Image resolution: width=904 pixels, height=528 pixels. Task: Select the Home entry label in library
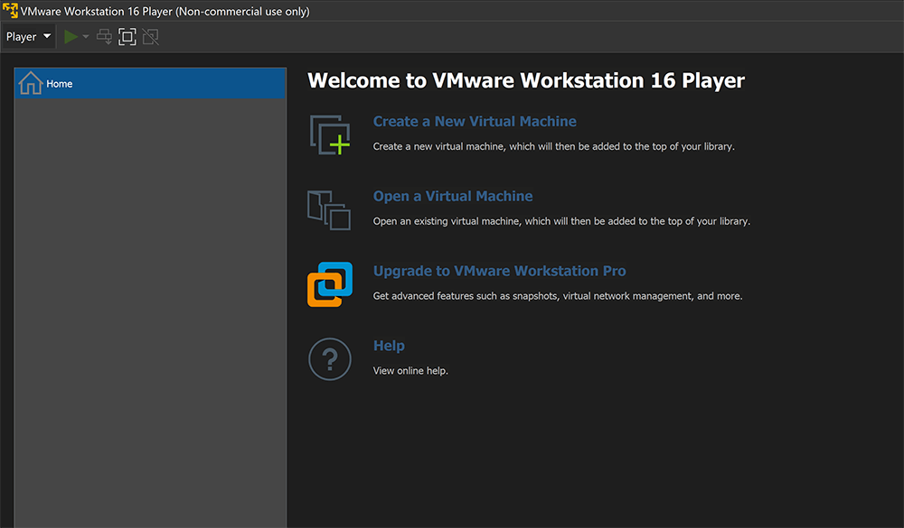pyautogui.click(x=60, y=84)
